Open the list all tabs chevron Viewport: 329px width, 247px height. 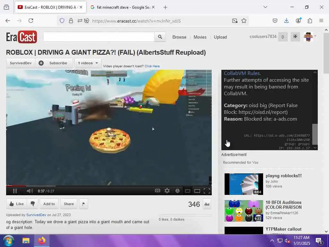coord(265,7)
